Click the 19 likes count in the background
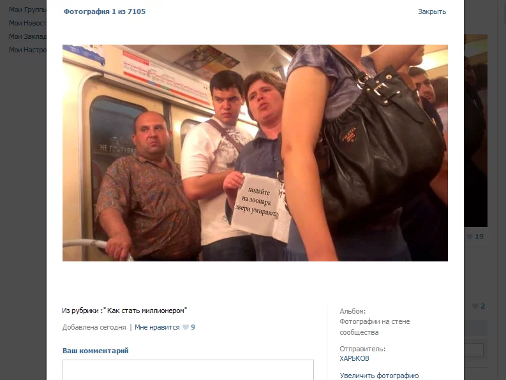This screenshot has width=506, height=380. pos(479,237)
